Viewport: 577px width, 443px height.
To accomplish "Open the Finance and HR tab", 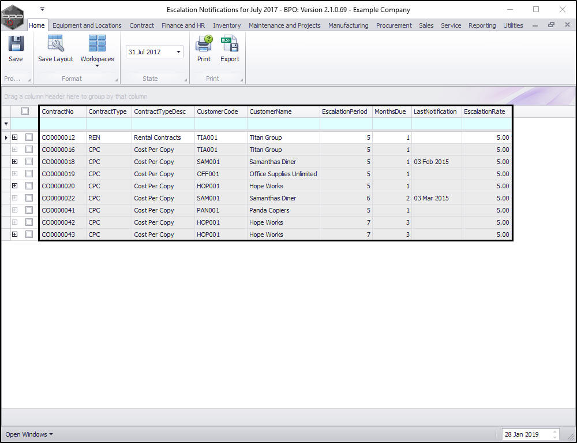I will [183, 25].
